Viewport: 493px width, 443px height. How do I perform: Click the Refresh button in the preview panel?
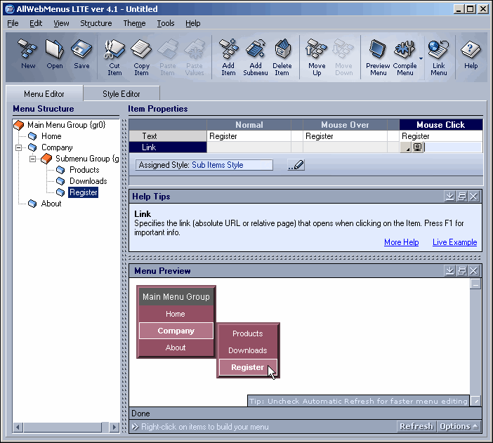pyautogui.click(x=416, y=426)
